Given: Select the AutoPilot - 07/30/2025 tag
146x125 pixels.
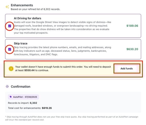Looking at the screenshot, I should (23, 97).
